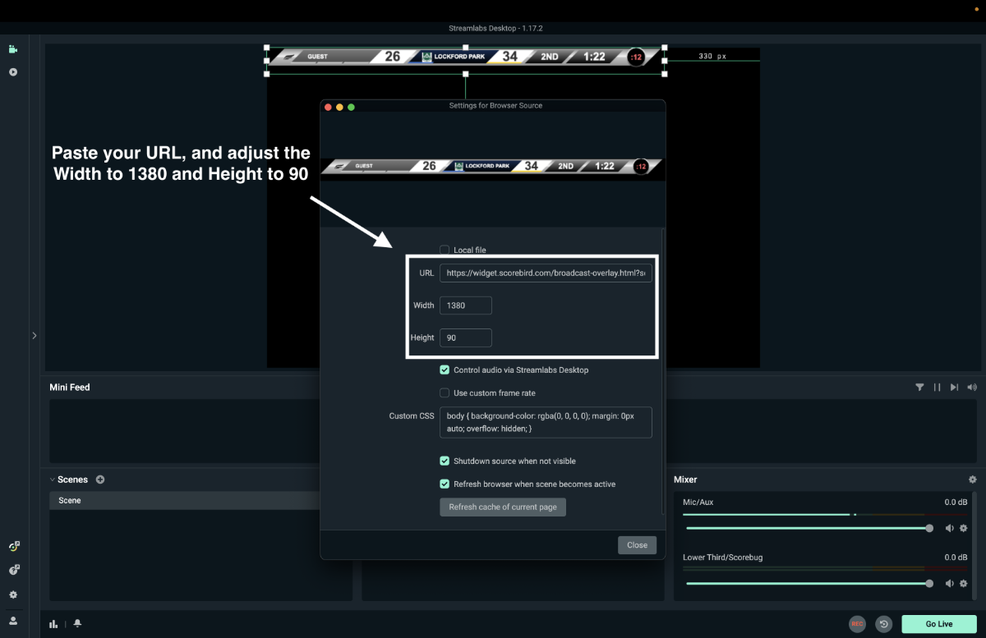Mute alert sound in Mini Feed
Viewport: 986px width, 638px height.
(972, 387)
